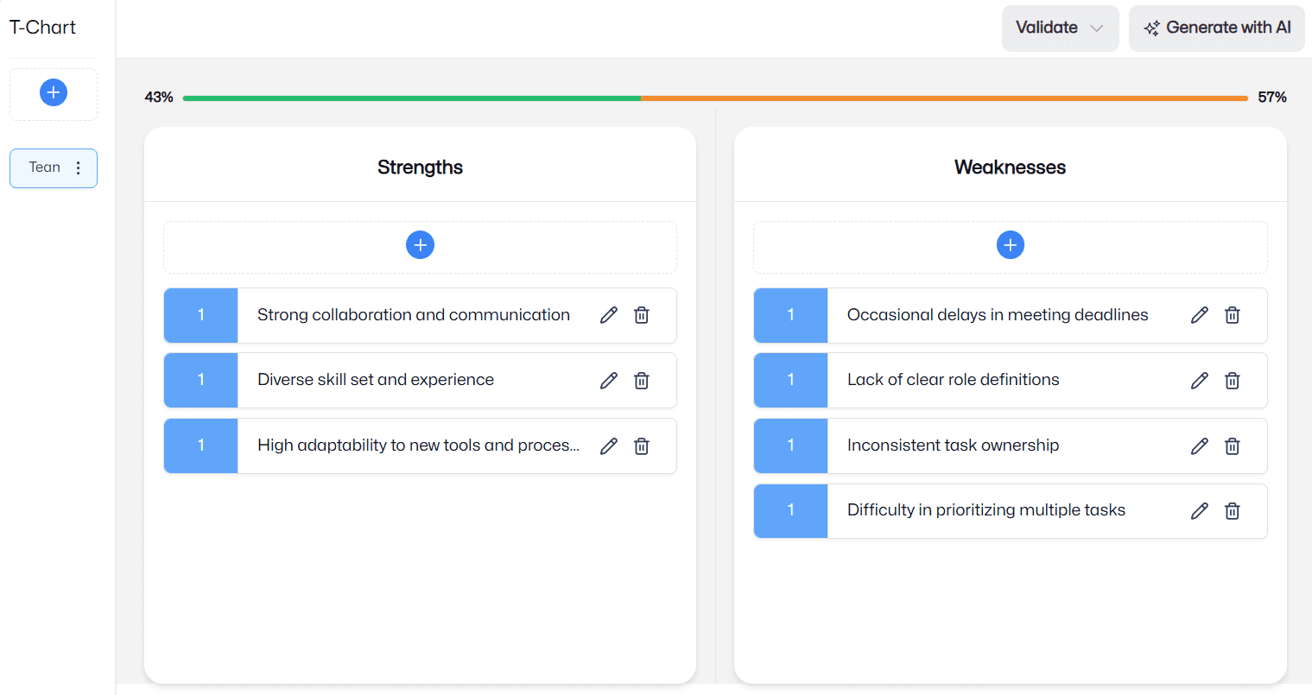This screenshot has width=1312, height=695.
Task: Open the Tean chart options menu
Action: pos(79,168)
